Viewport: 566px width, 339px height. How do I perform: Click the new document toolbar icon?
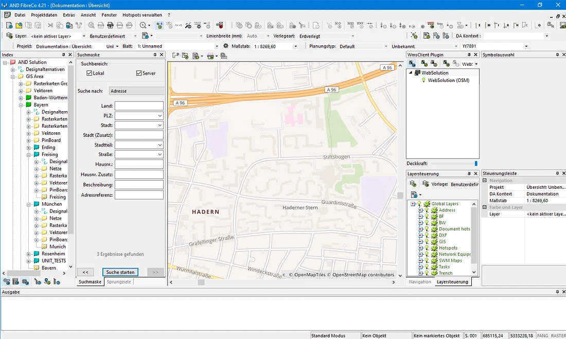pos(9,25)
